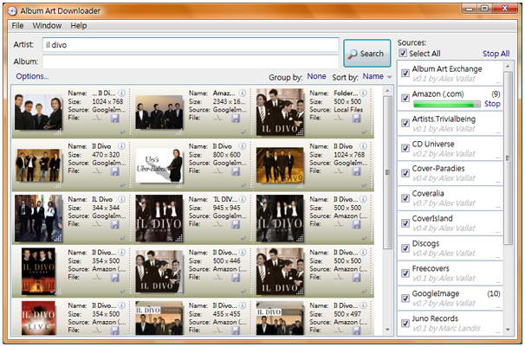Toggle the Select All sources checkbox
525x347 pixels.
[x=403, y=53]
